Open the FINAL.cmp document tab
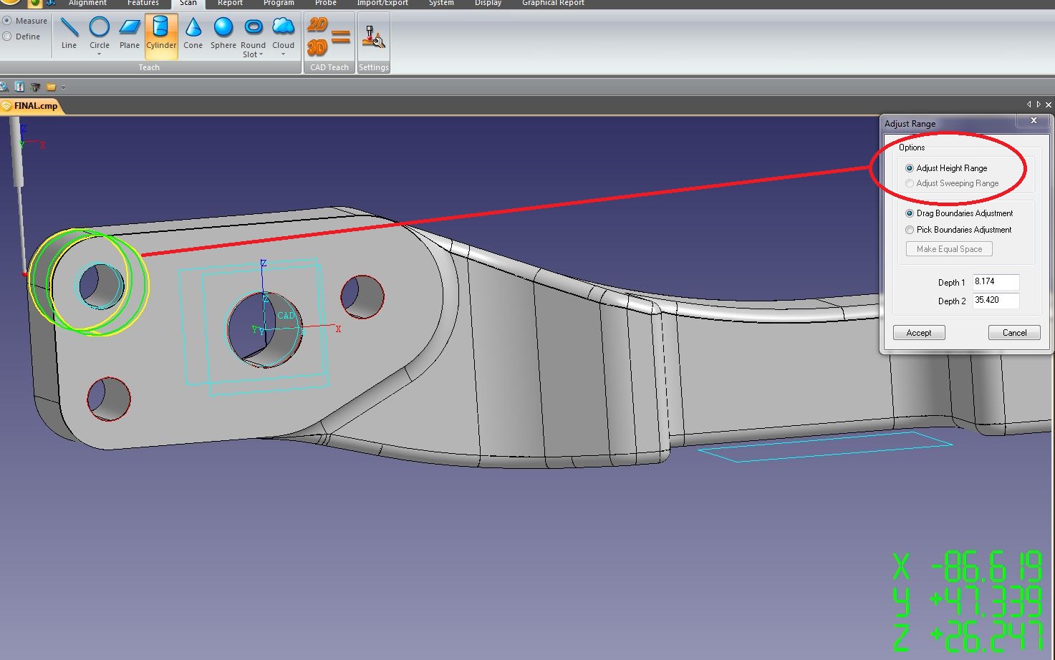Screen dimensions: 1055x660 pos(35,106)
